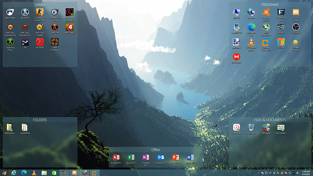
Task: Click the Team Fortress 2 icon
Action: 55,44
